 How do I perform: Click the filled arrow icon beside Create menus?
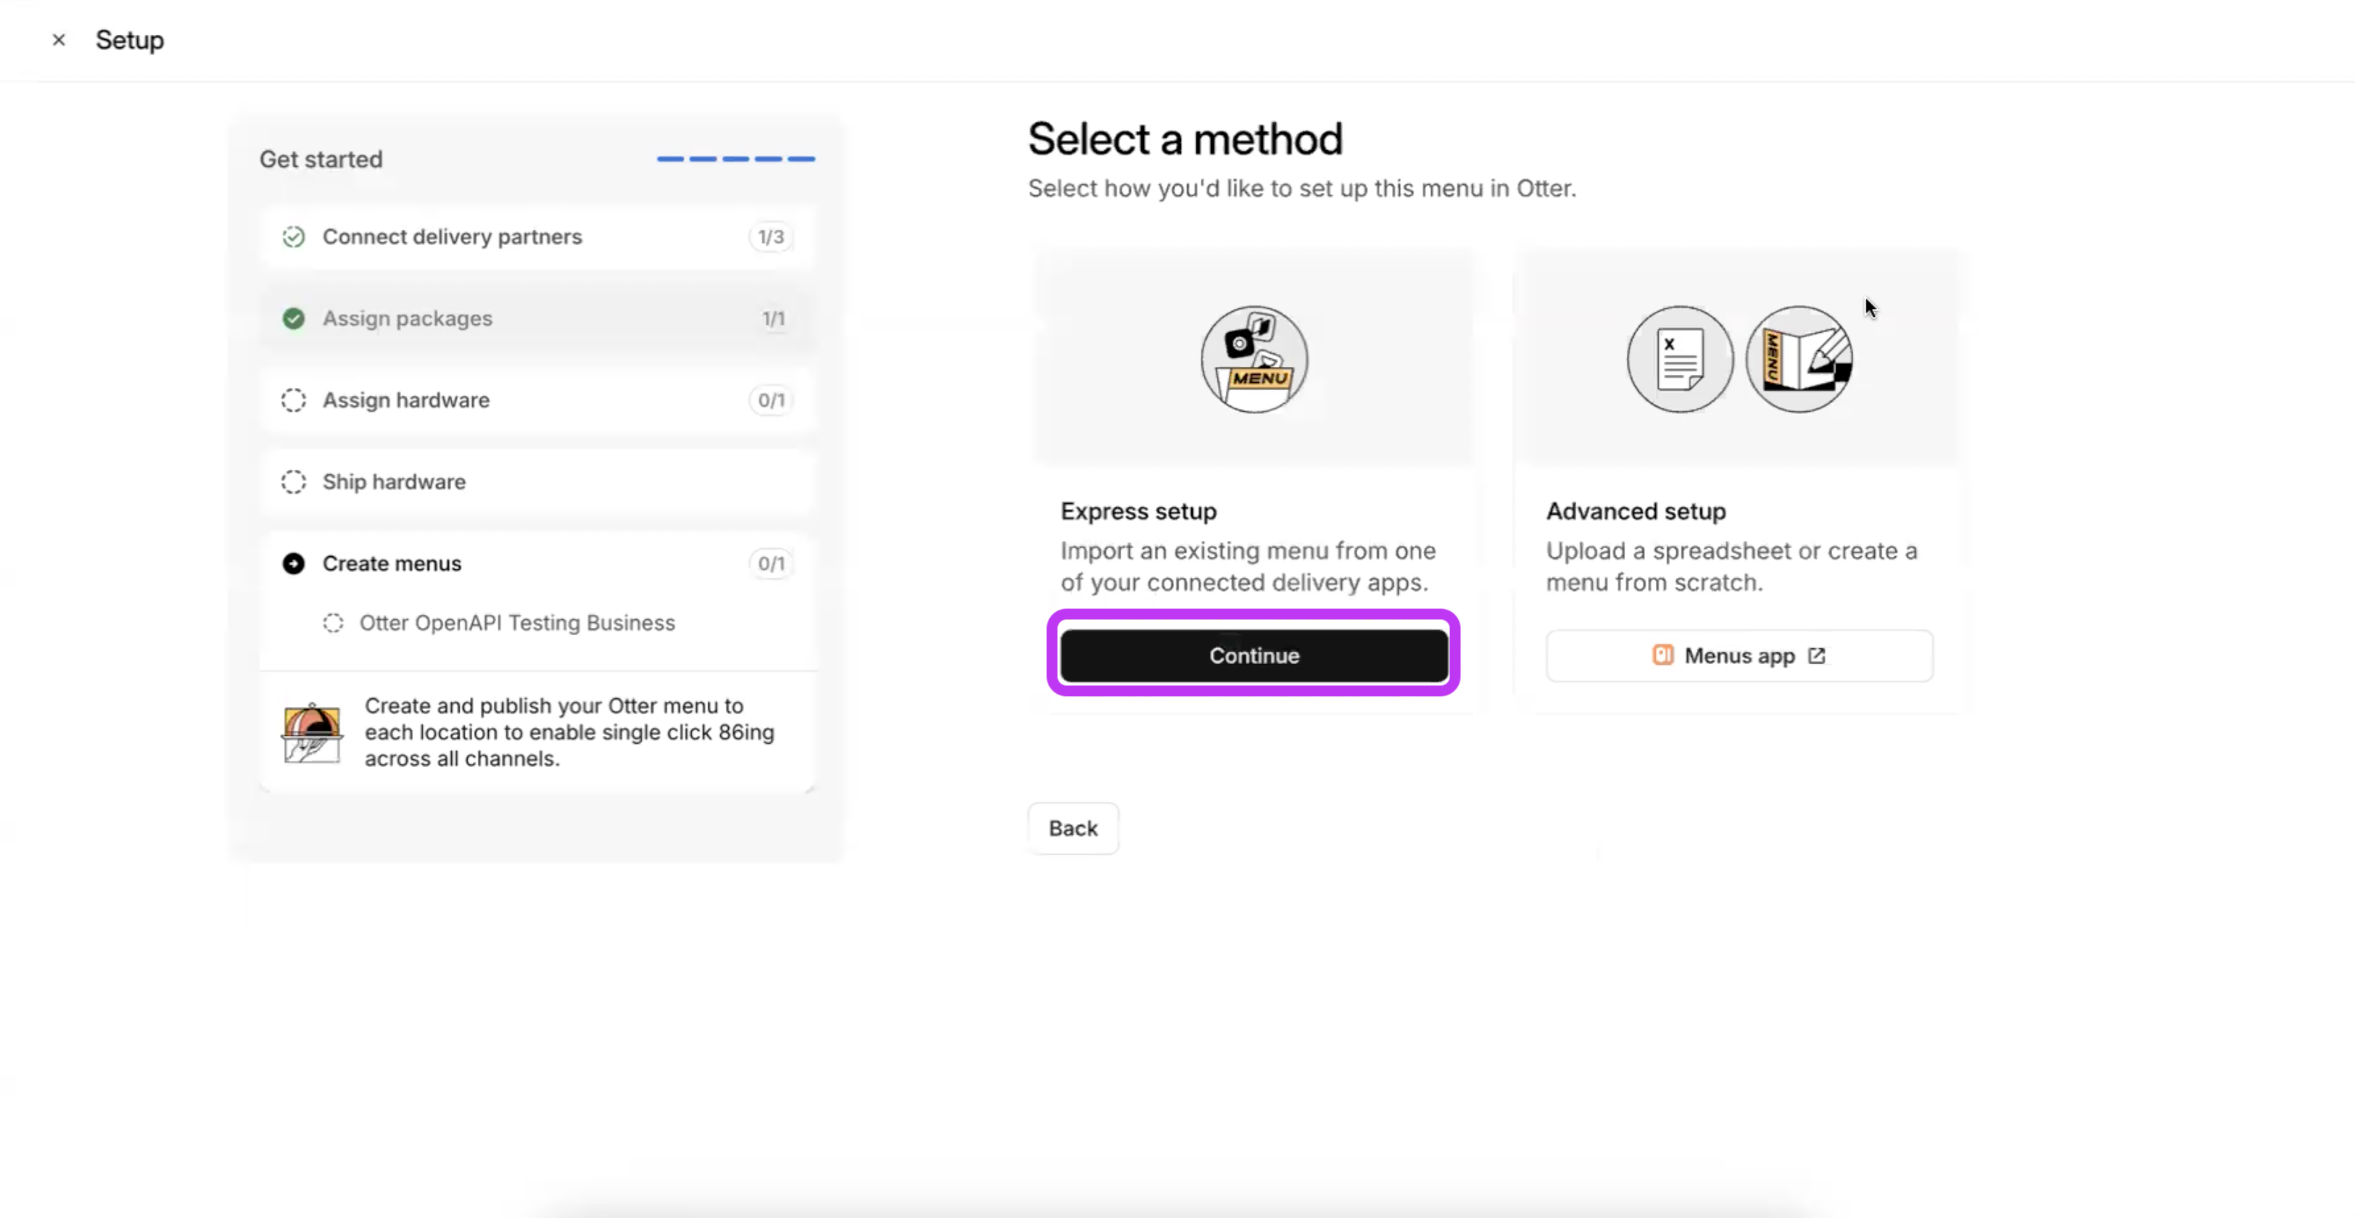tap(294, 563)
